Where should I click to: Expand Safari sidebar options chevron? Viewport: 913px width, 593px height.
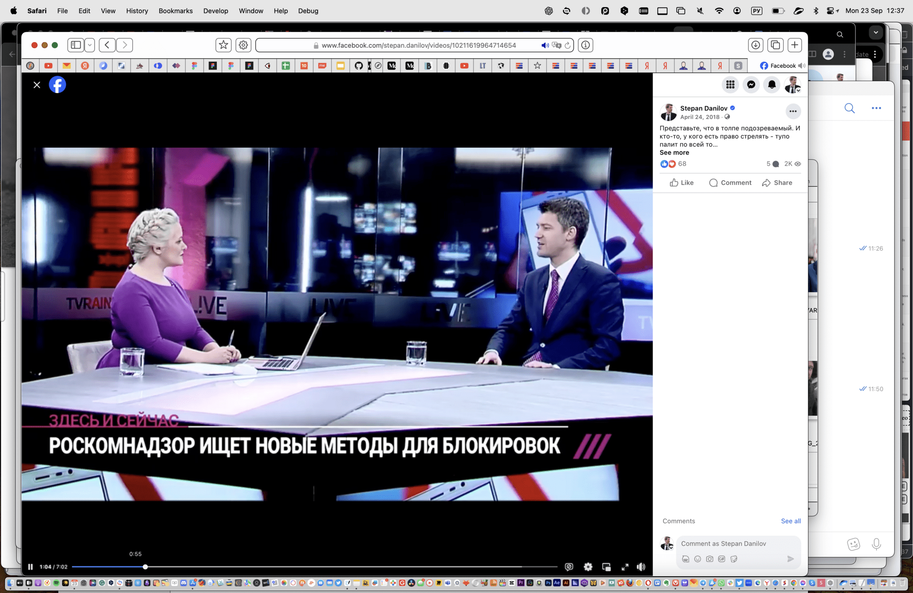(90, 45)
